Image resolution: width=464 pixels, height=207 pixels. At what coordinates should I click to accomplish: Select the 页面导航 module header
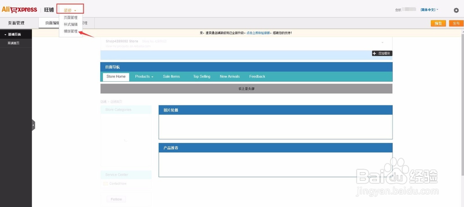[246, 67]
